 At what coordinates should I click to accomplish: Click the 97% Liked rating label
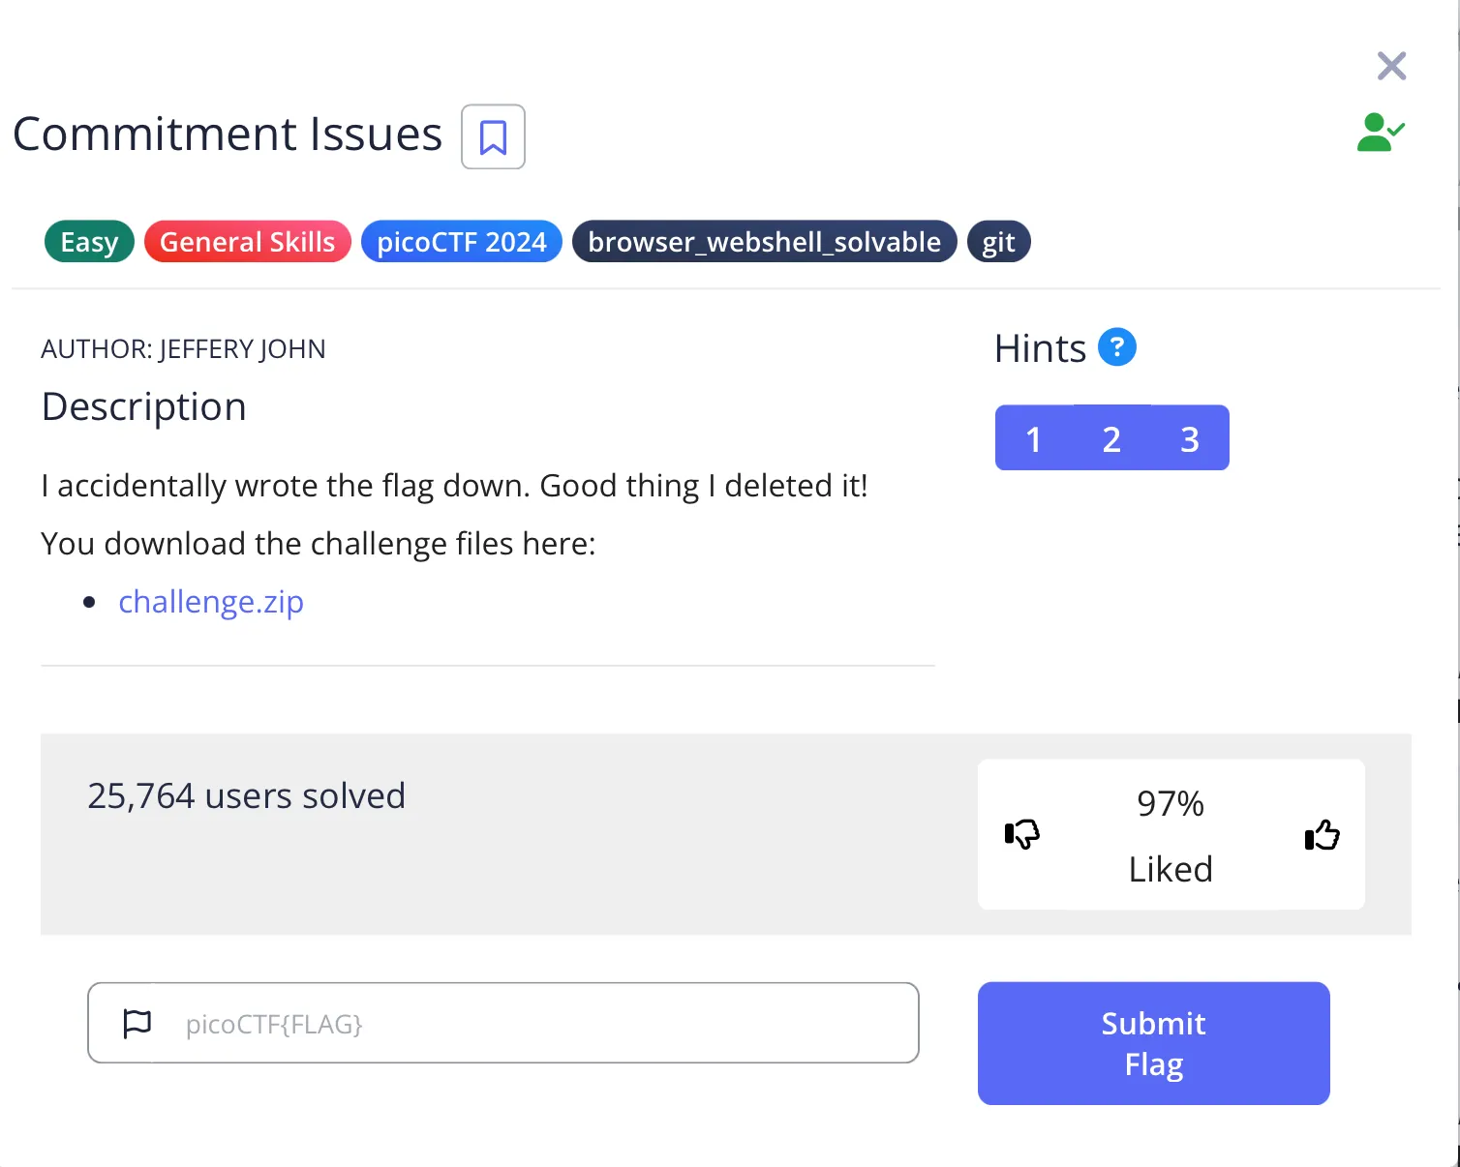(x=1170, y=835)
